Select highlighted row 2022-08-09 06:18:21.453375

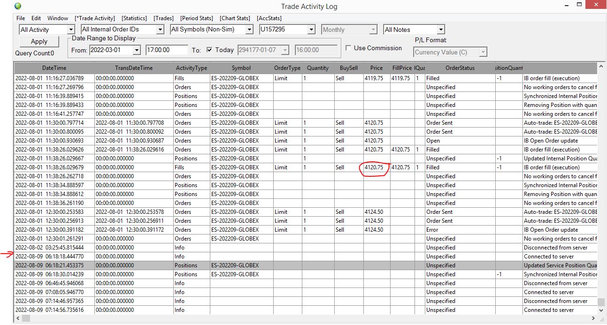(x=306, y=265)
